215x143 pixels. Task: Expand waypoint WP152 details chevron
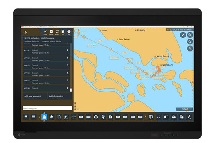pyautogui.click(x=67, y=58)
